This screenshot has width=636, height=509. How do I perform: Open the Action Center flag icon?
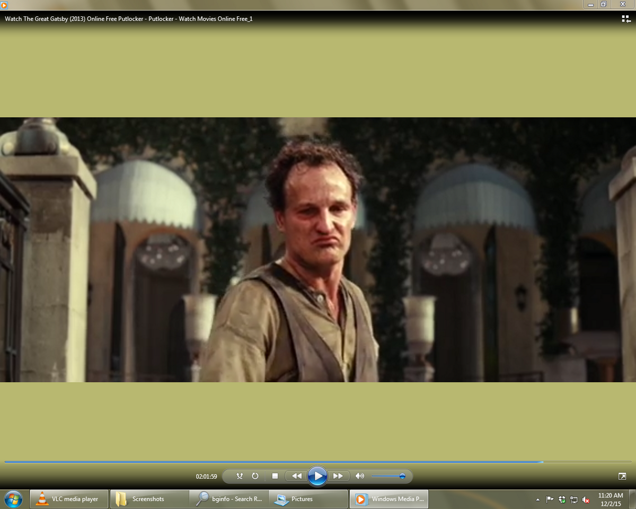[550, 499]
